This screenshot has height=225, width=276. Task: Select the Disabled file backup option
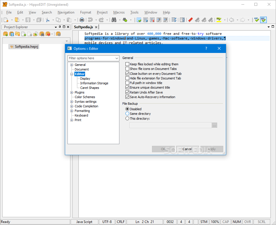[127, 109]
